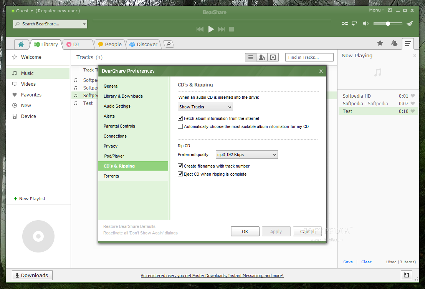Select Connections preferences category
Viewport: 425px width, 289px height.
click(x=133, y=136)
